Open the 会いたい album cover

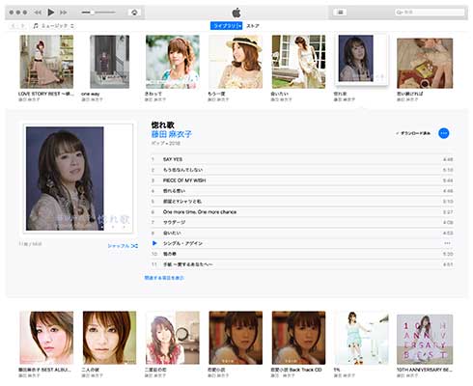tap(298, 62)
